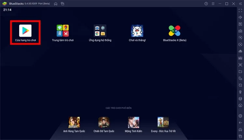This screenshot has height=140, width=244.
Task: Open the media folder icon in sidebar
Action: point(240,72)
